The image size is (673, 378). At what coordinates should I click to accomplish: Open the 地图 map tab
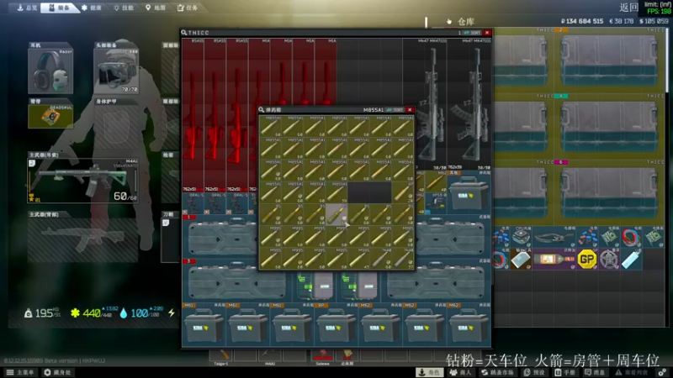tap(156, 8)
